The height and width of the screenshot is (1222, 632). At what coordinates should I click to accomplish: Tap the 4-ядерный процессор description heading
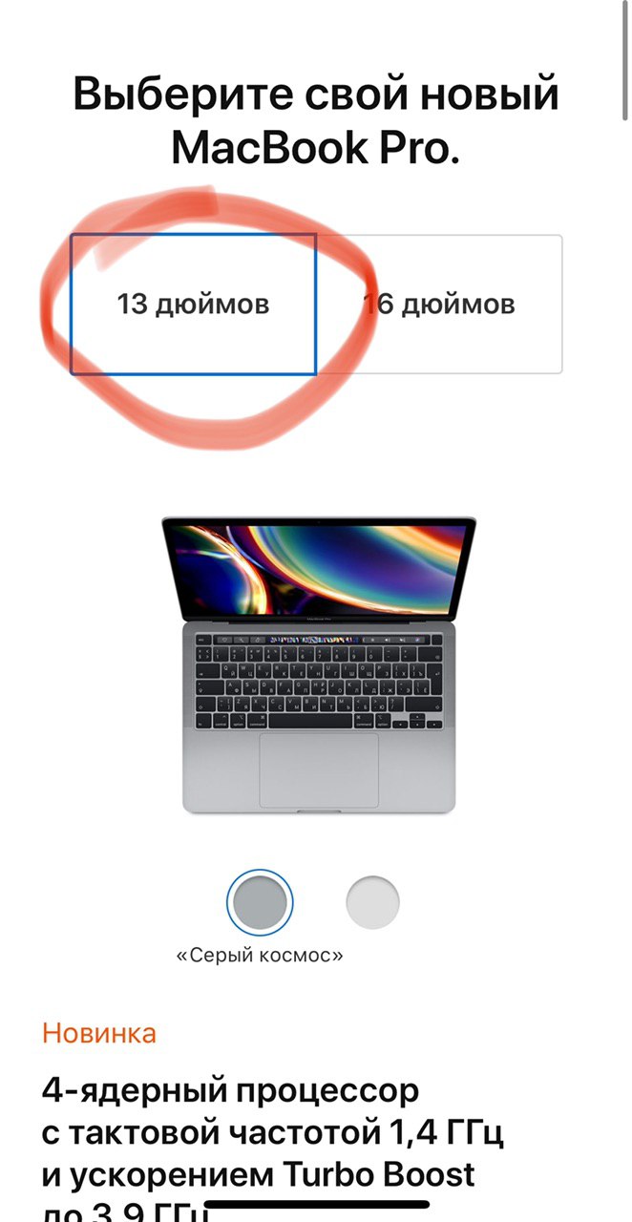(x=230, y=1089)
